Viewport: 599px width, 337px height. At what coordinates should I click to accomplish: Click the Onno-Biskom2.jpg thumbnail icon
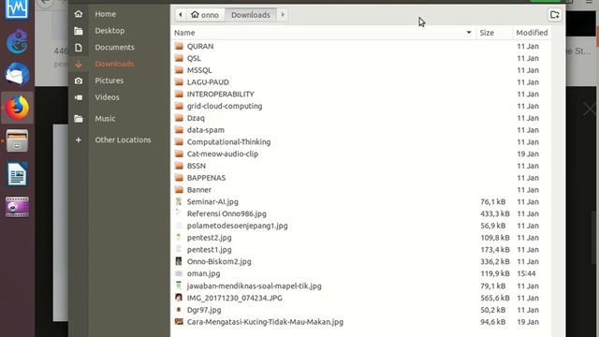(179, 261)
